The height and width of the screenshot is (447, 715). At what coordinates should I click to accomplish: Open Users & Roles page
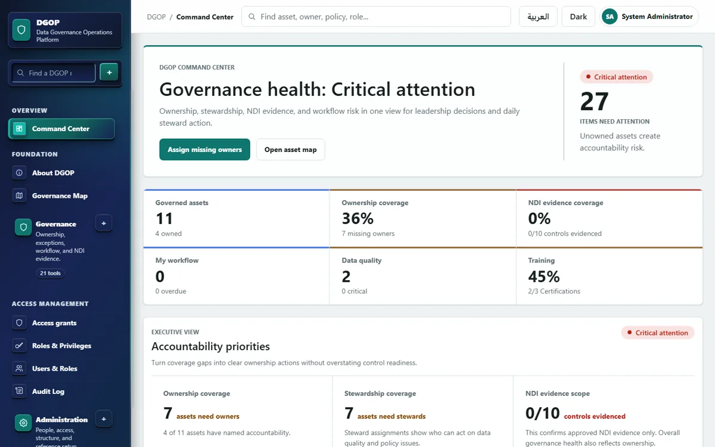[61, 368]
